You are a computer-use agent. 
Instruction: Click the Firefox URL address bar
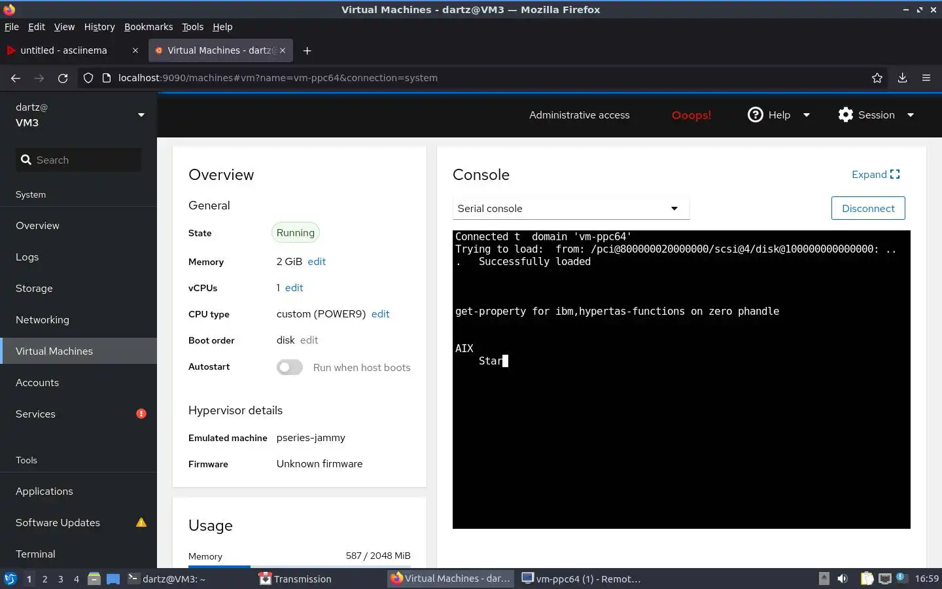tap(484, 78)
